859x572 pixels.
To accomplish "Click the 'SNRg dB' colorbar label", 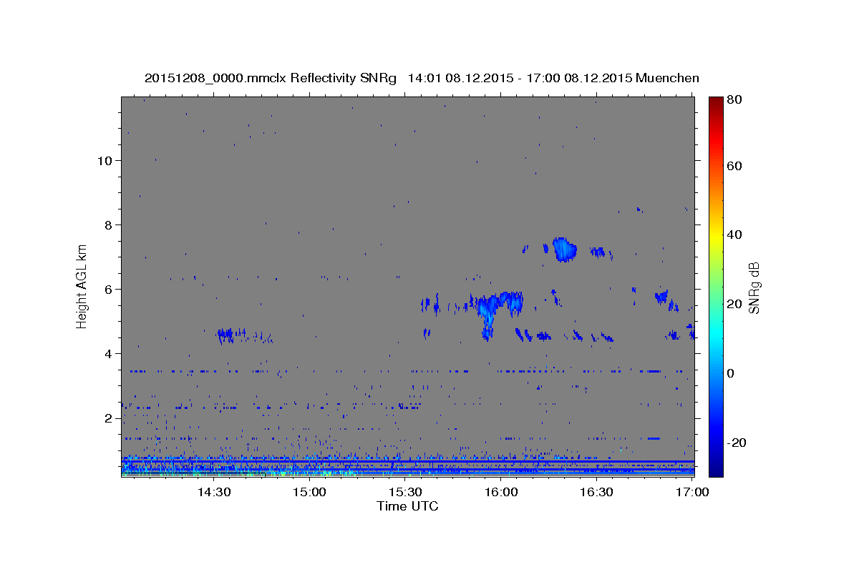I will click(754, 288).
